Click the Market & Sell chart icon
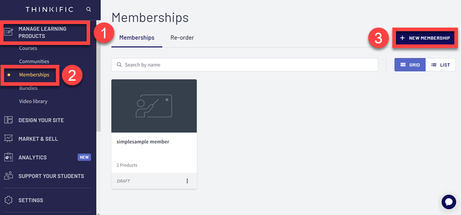The width and height of the screenshot is (461, 215). click(x=9, y=138)
